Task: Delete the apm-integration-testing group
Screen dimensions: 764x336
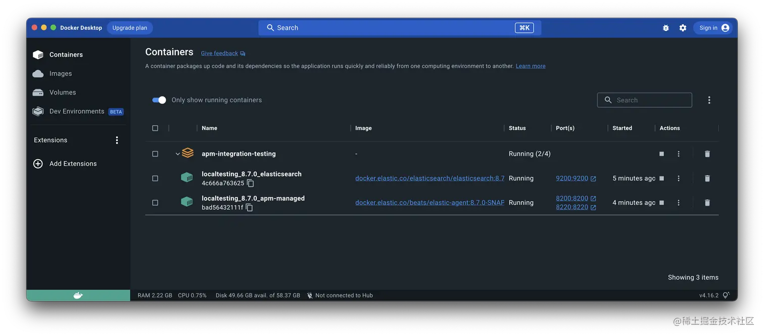Action: [707, 154]
